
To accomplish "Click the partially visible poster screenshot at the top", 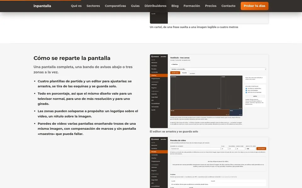I will (x=209, y=18).
